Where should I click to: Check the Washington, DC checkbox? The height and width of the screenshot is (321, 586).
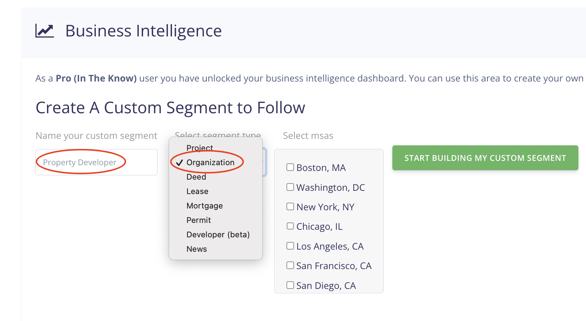[x=290, y=187]
